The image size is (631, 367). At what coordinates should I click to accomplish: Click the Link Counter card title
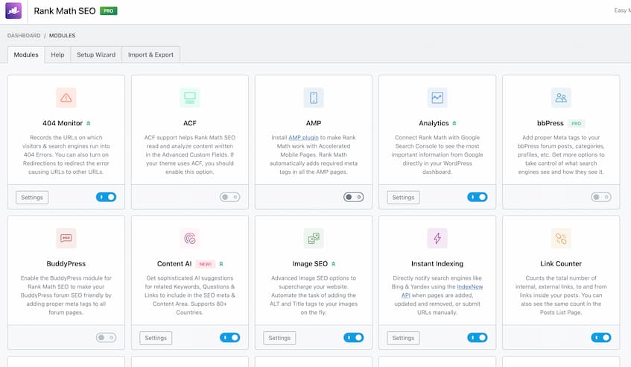pyautogui.click(x=561, y=264)
